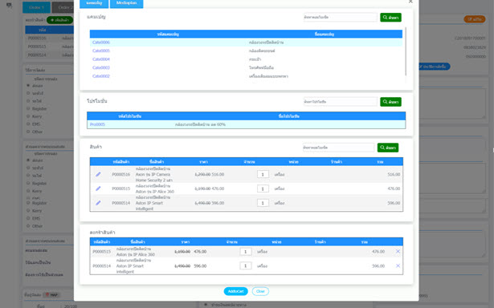Remove P0000514 from the cart table
494x308 pixels.
(398, 265)
